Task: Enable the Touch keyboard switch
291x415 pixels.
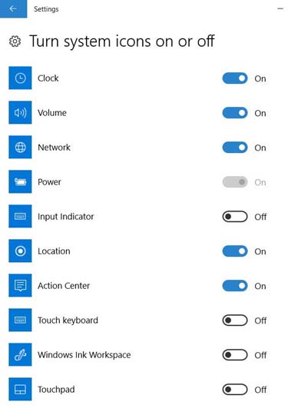Action: click(x=235, y=320)
